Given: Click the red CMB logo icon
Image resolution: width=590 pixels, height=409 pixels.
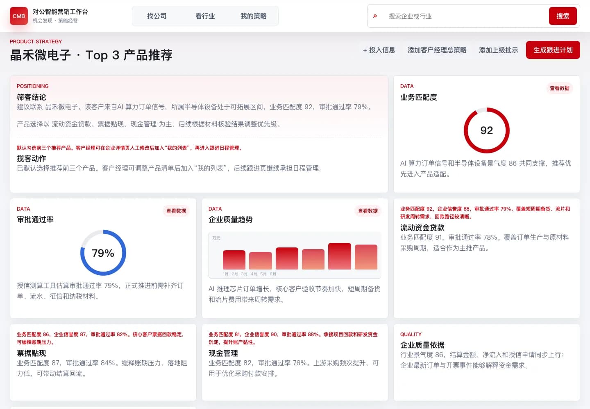Looking at the screenshot, I should [x=19, y=16].
